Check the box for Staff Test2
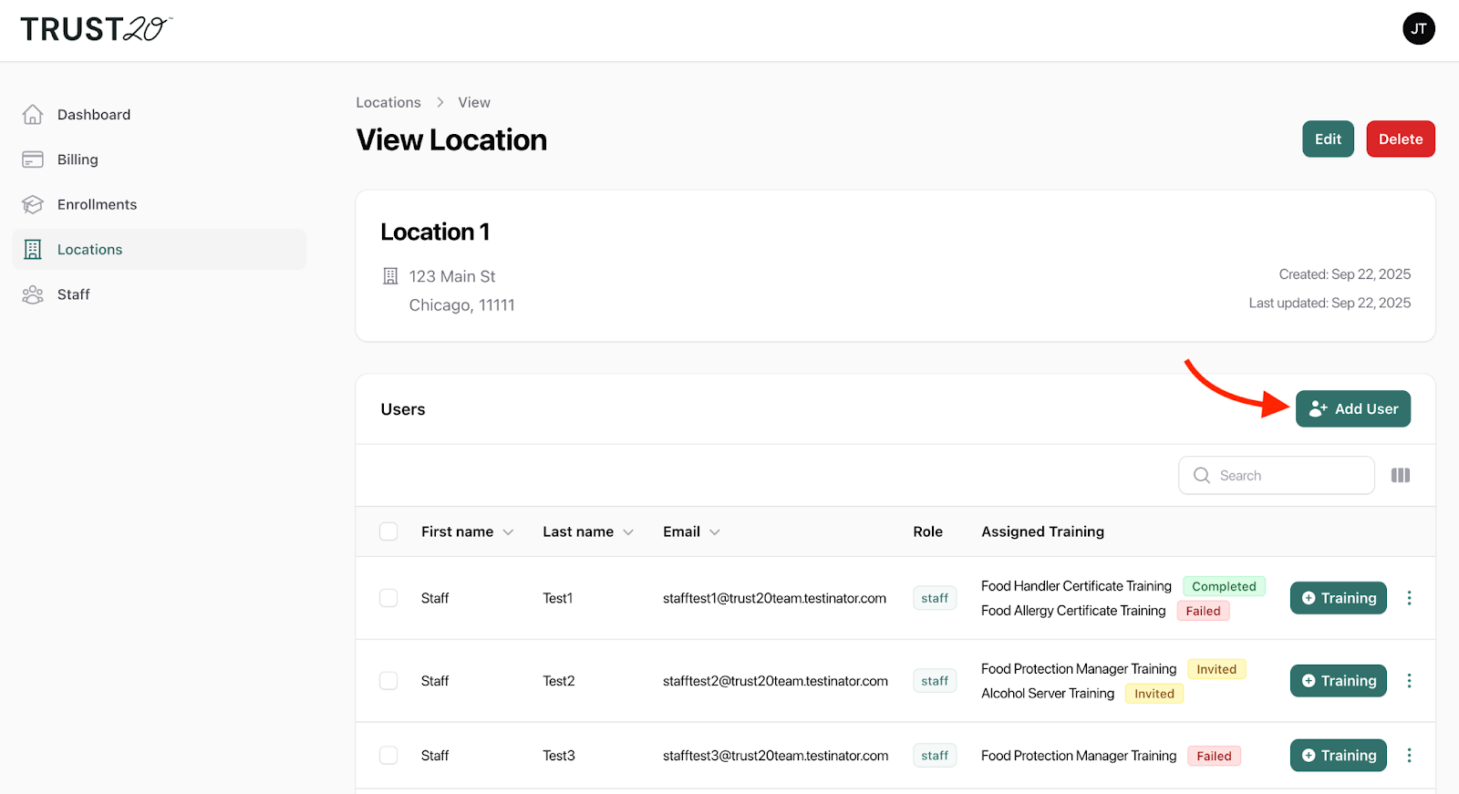 (388, 681)
